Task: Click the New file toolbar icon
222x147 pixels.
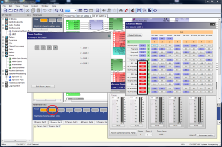Action: (x=5, y=10)
